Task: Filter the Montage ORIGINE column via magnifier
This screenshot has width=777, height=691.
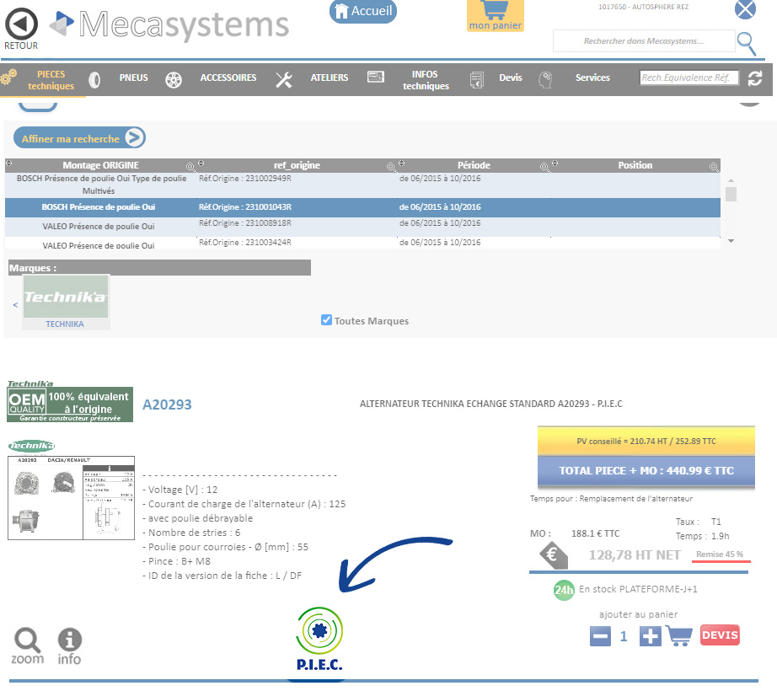Action: click(x=190, y=167)
